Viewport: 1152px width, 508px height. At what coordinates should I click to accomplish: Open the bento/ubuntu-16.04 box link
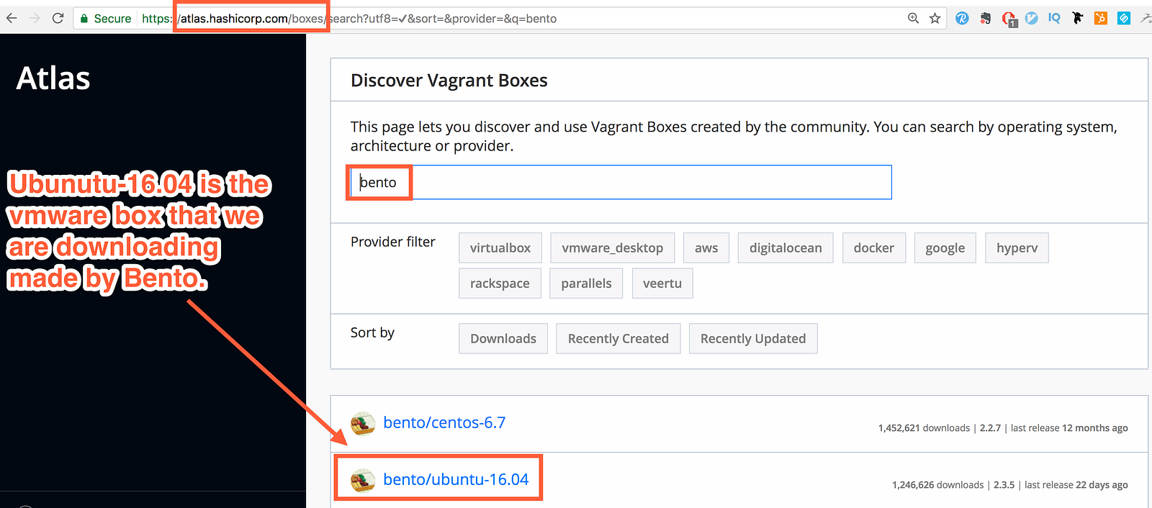click(x=456, y=479)
